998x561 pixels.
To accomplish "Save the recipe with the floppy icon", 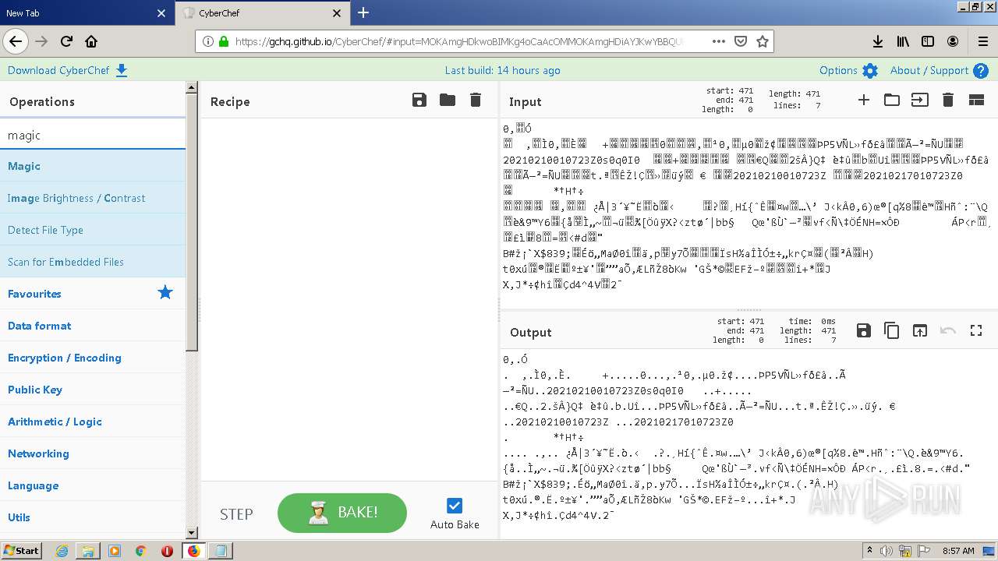I will [419, 100].
